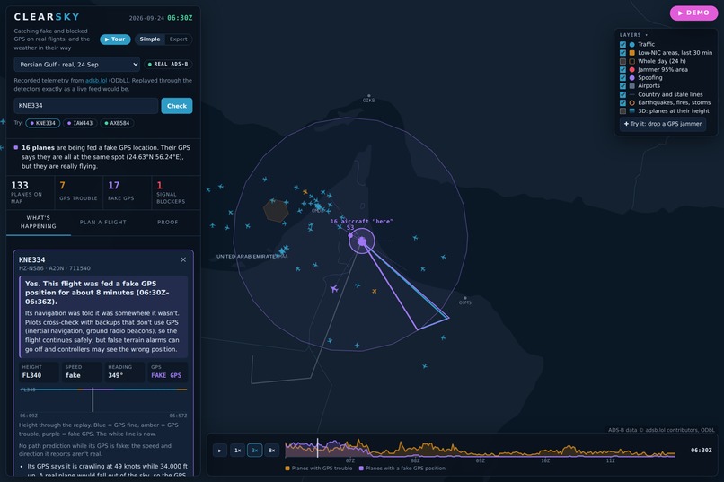Click the small purple S3 dot on the map
The image size is (724, 482).
click(350, 236)
